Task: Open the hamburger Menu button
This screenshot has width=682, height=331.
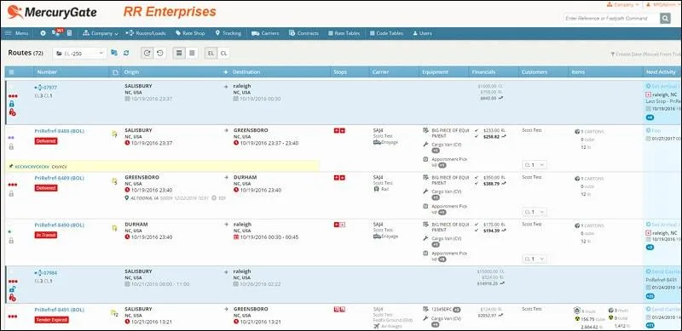Action: tap(16, 33)
